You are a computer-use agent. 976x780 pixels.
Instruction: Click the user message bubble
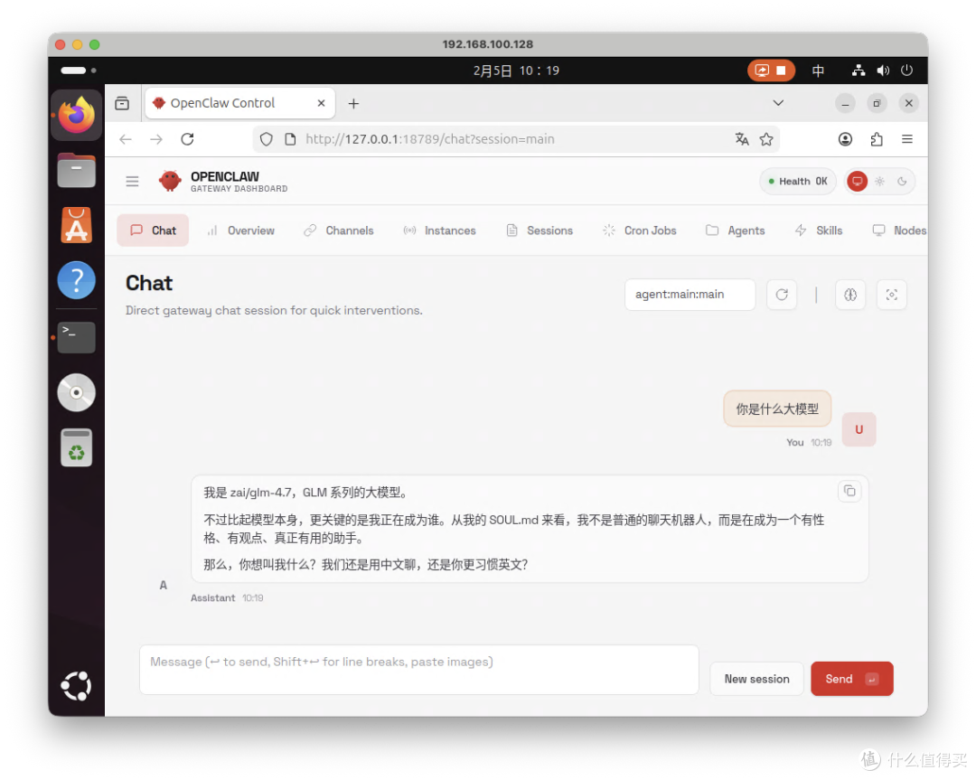777,409
